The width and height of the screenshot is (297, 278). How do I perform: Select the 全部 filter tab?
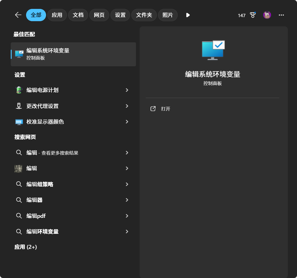click(x=36, y=15)
